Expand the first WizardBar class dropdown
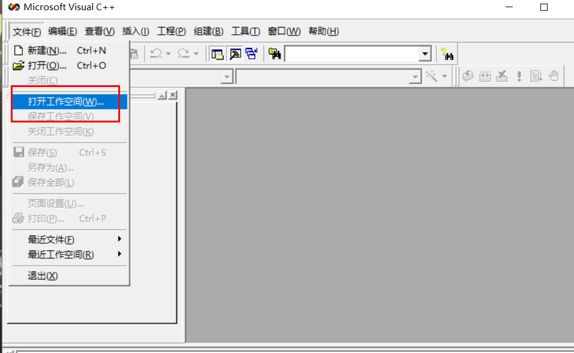The width and height of the screenshot is (574, 353). click(228, 77)
